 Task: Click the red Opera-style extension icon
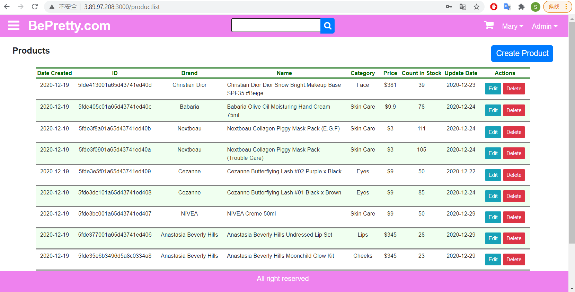pyautogui.click(x=494, y=7)
